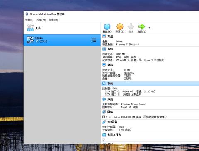Click the Discard (清除) arrow icon
The height and width of the screenshot is (151, 199).
click(x=131, y=26)
